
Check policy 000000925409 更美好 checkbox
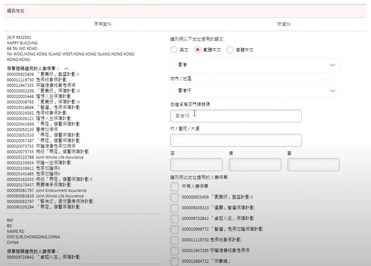click(174, 197)
